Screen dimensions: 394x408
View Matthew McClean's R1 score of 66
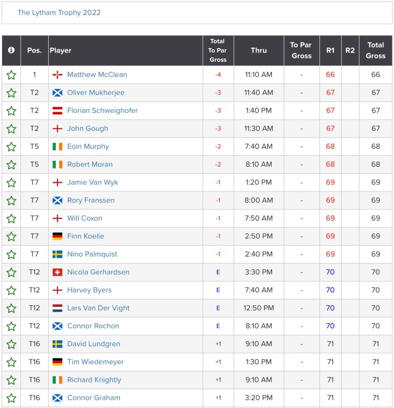pyautogui.click(x=330, y=75)
